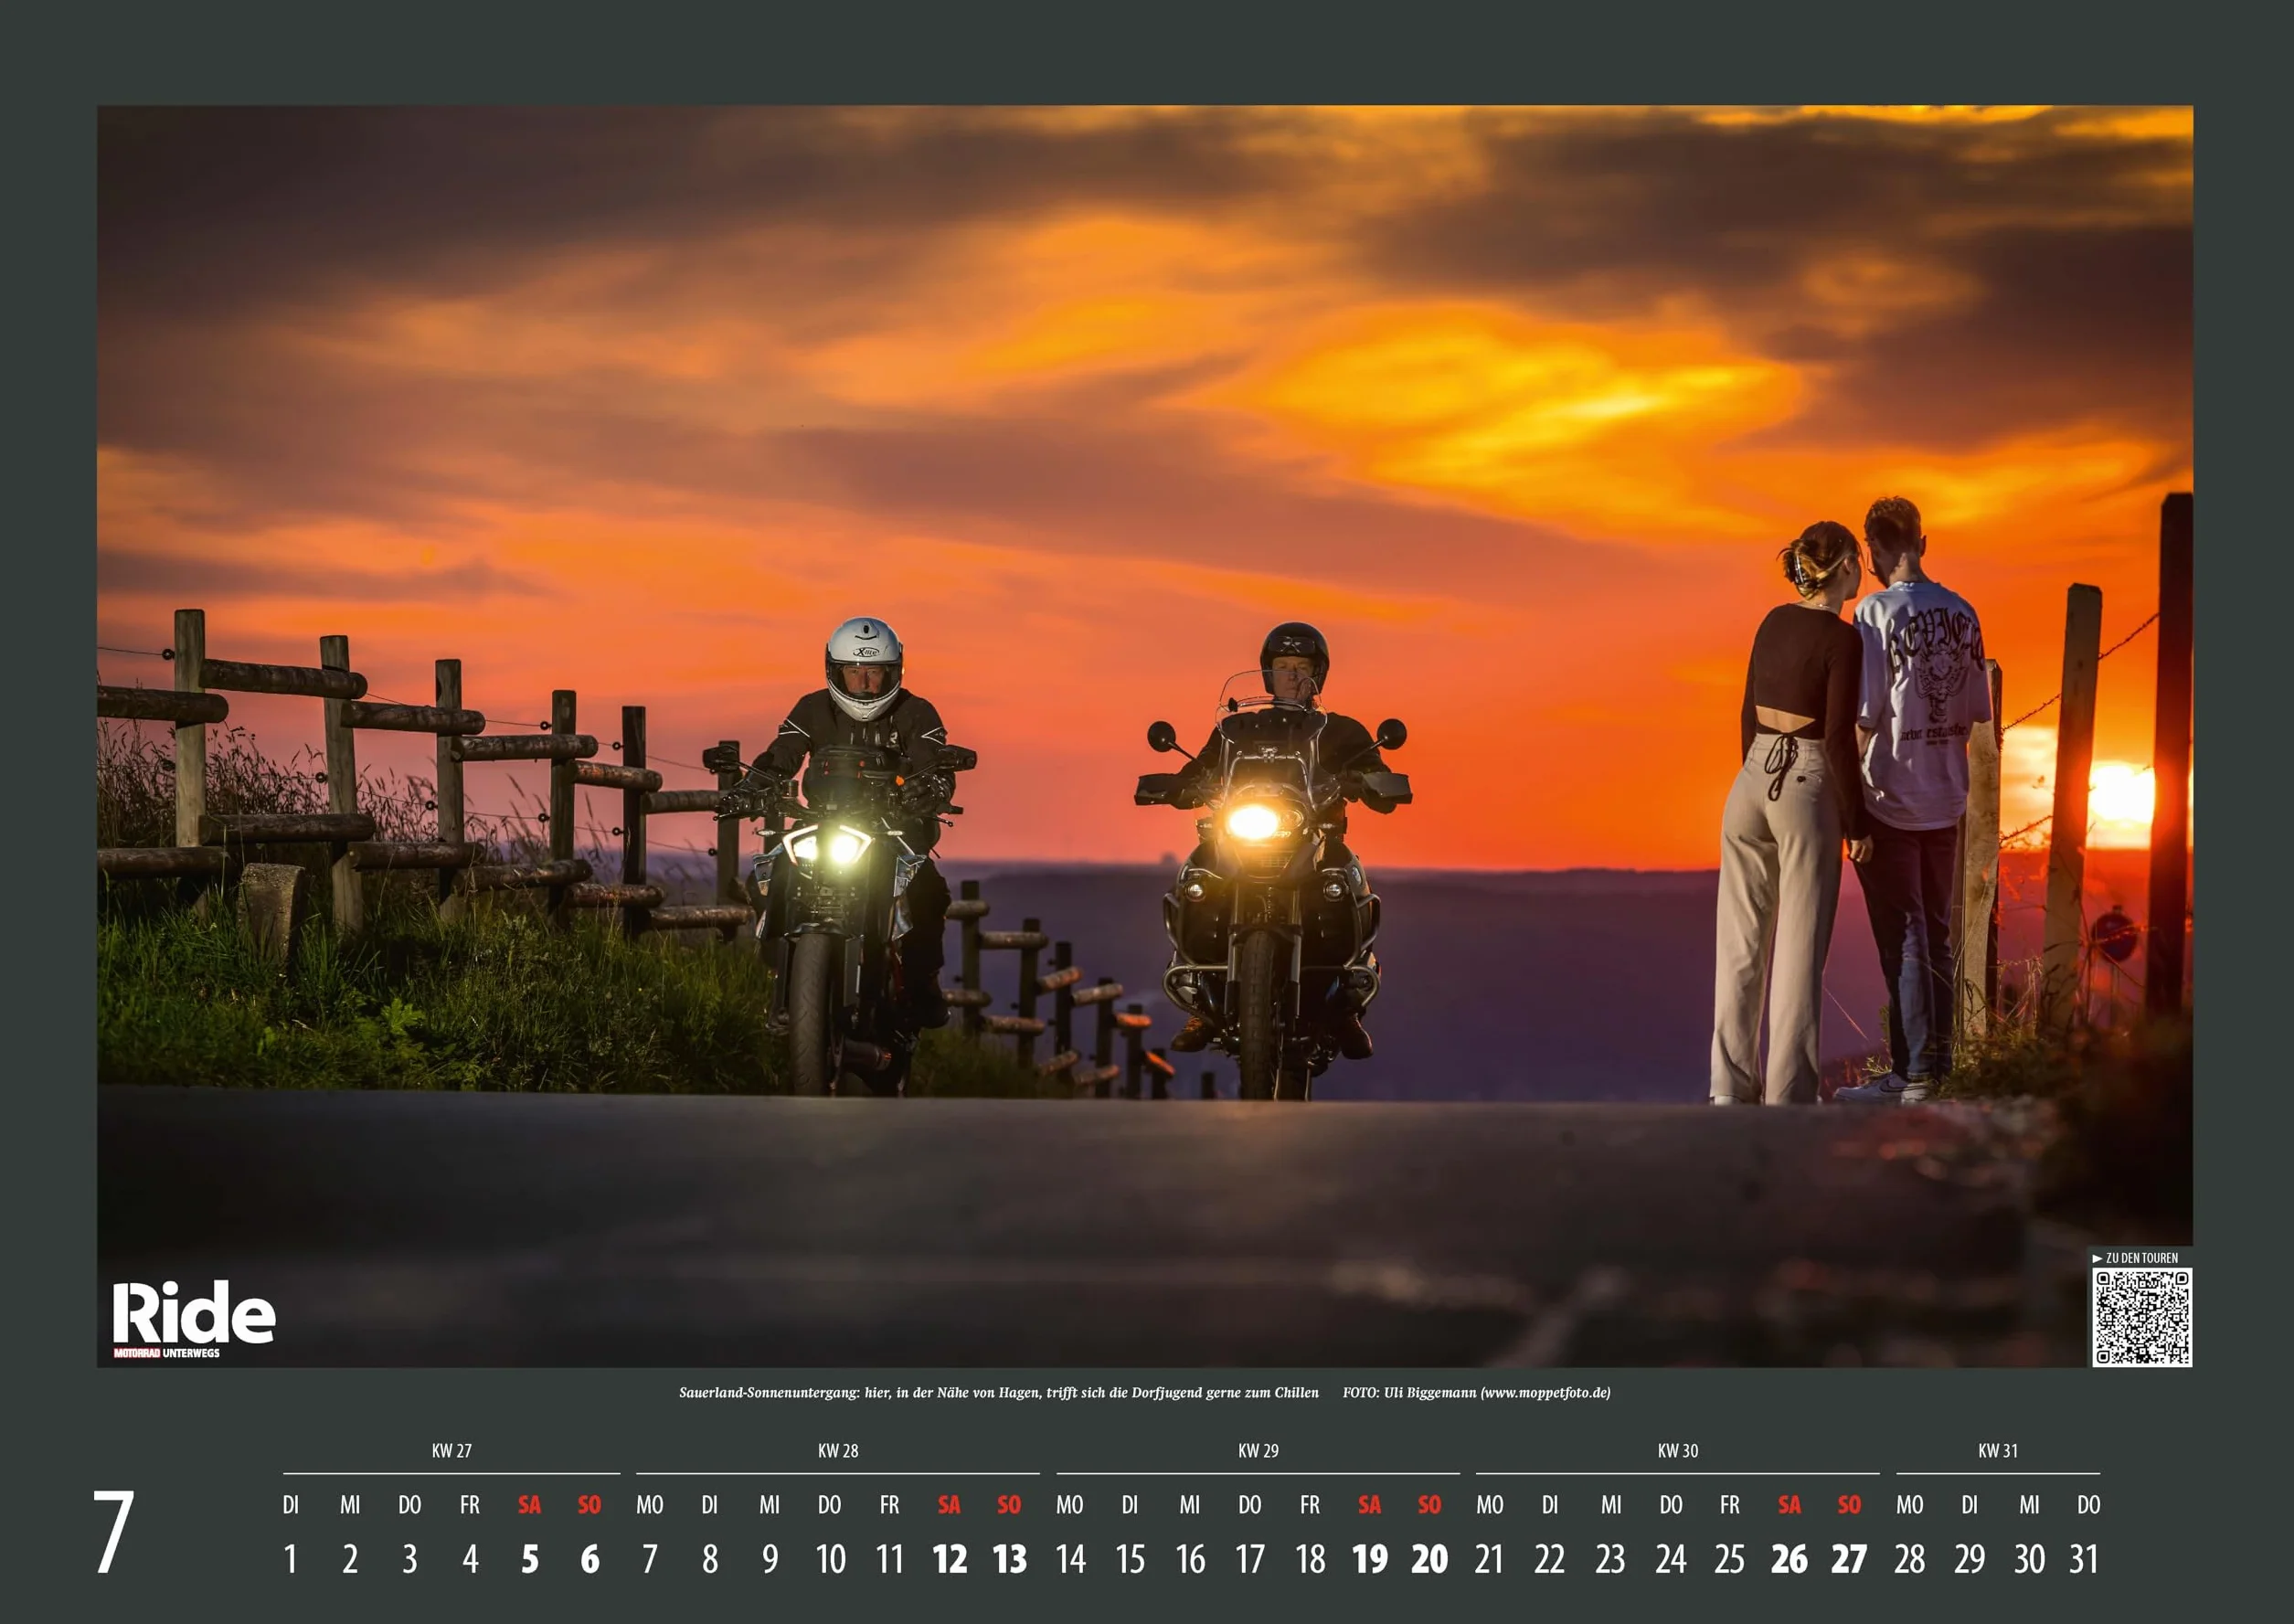Select the Sauerland-Sonnenuntergang caption text
Screen dimensions: 2294x1624
coord(998,1393)
